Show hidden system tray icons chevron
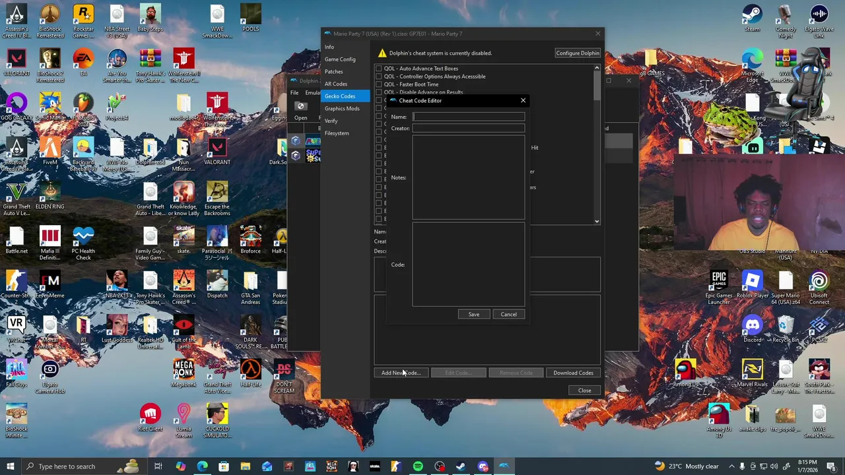This screenshot has width=845, height=475. [731, 466]
